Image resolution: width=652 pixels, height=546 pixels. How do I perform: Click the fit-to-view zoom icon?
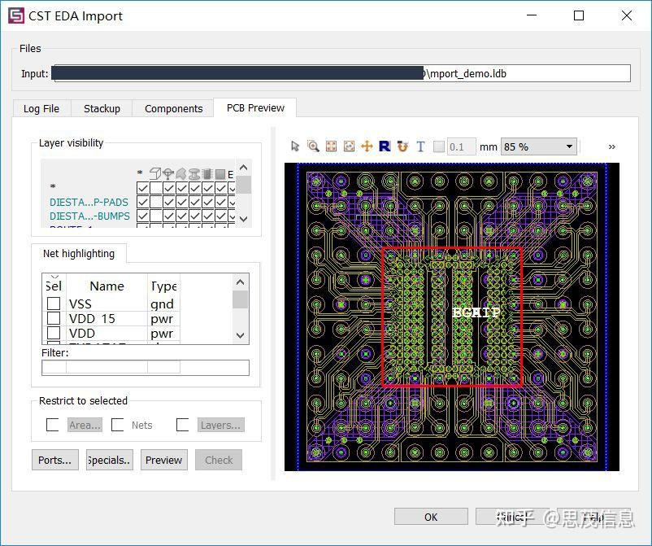(x=331, y=146)
